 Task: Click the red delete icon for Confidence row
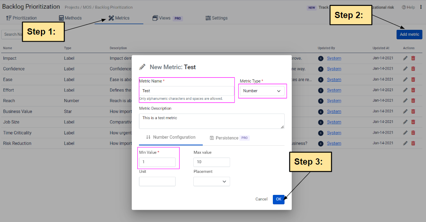tap(413, 69)
